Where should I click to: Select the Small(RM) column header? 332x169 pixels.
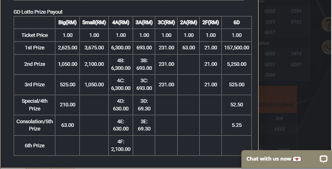(94, 22)
